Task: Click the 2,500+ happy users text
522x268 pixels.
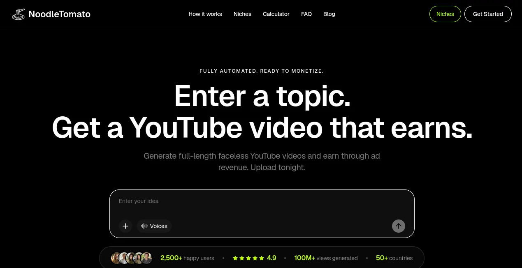Action: tap(187, 258)
